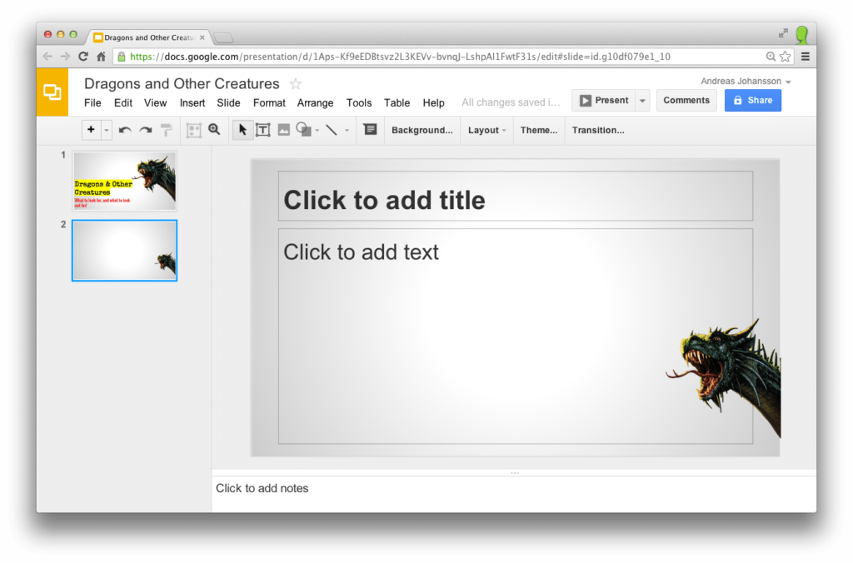Select the Paint format tool
Viewport: 853px width, 563px height.
(167, 130)
